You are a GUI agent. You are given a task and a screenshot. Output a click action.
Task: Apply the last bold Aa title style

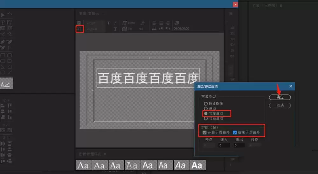coord(198,165)
